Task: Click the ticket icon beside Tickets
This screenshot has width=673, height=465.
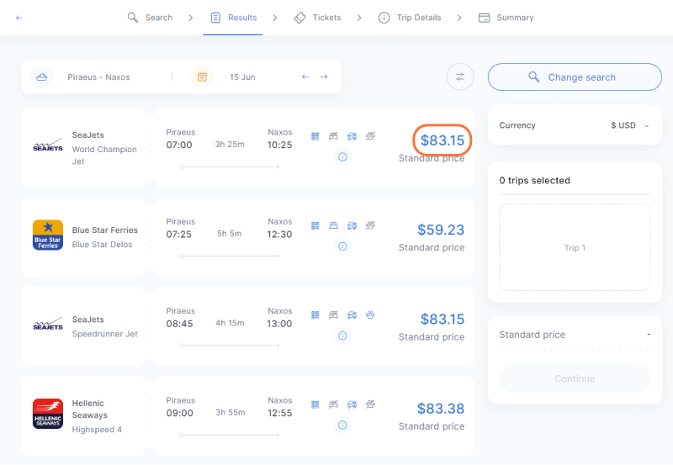Action: click(x=299, y=18)
